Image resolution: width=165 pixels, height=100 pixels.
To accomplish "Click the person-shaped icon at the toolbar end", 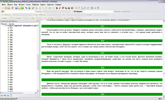I will (x=98, y=8).
